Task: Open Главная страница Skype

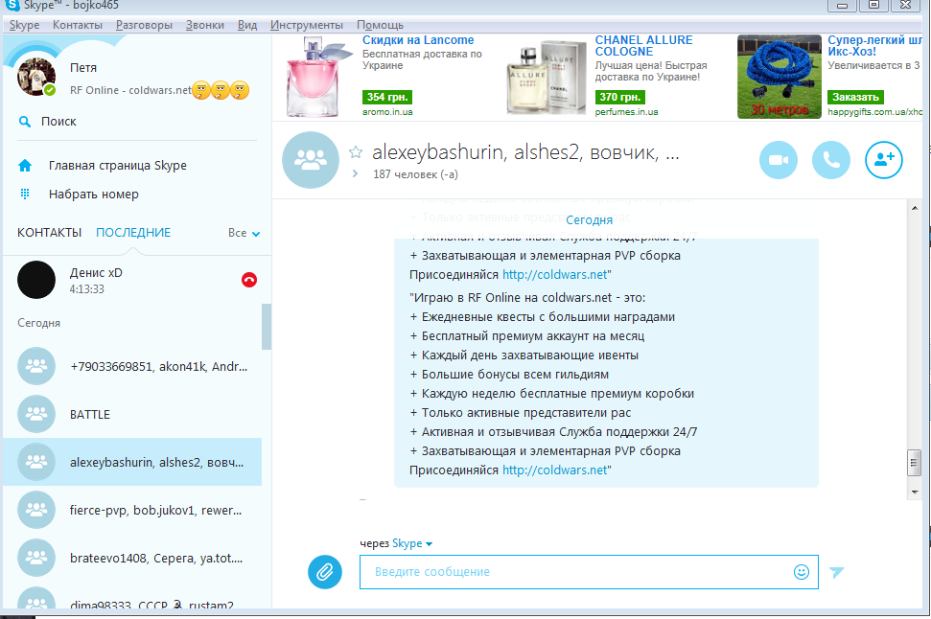Action: point(118,166)
